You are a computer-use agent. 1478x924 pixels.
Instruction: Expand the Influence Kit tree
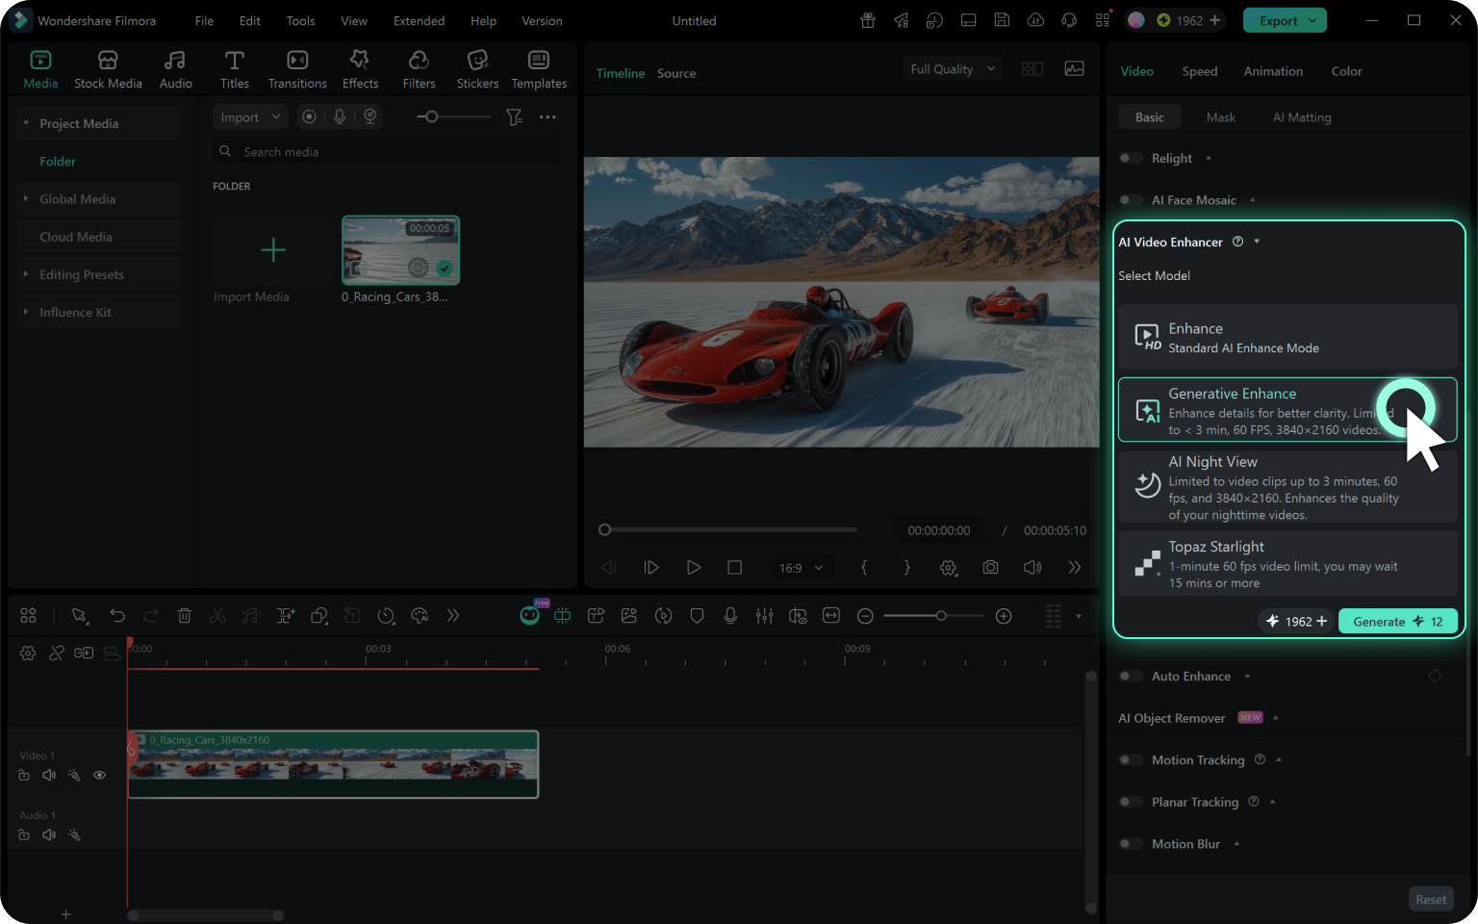pyautogui.click(x=26, y=312)
